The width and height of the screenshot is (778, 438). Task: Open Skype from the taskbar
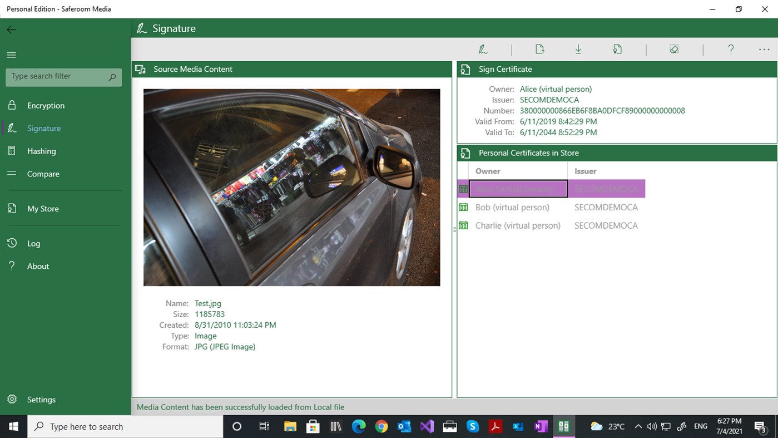click(x=472, y=426)
